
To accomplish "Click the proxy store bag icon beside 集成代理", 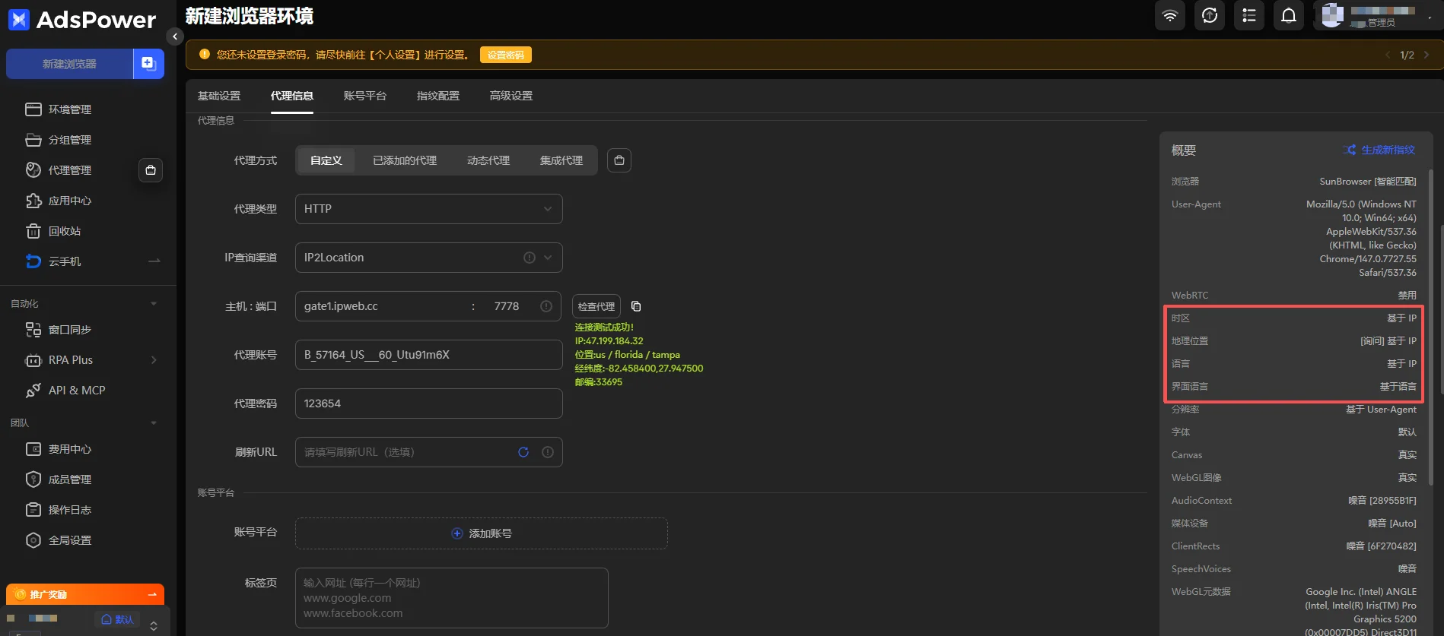I will (x=619, y=160).
